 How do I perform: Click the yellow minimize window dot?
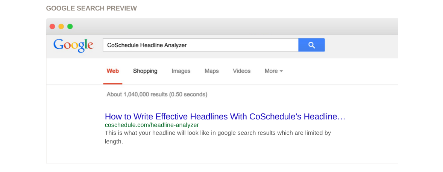pos(61,26)
